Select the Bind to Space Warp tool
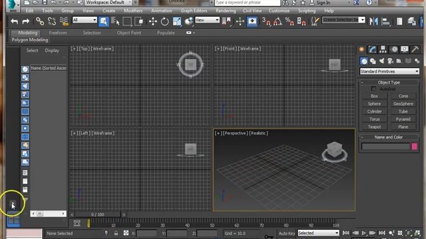This screenshot has height=239, width=426. [64, 21]
